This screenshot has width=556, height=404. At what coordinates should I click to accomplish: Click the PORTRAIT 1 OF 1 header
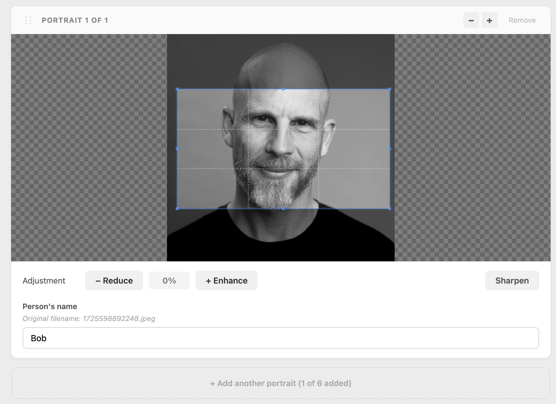click(x=75, y=20)
